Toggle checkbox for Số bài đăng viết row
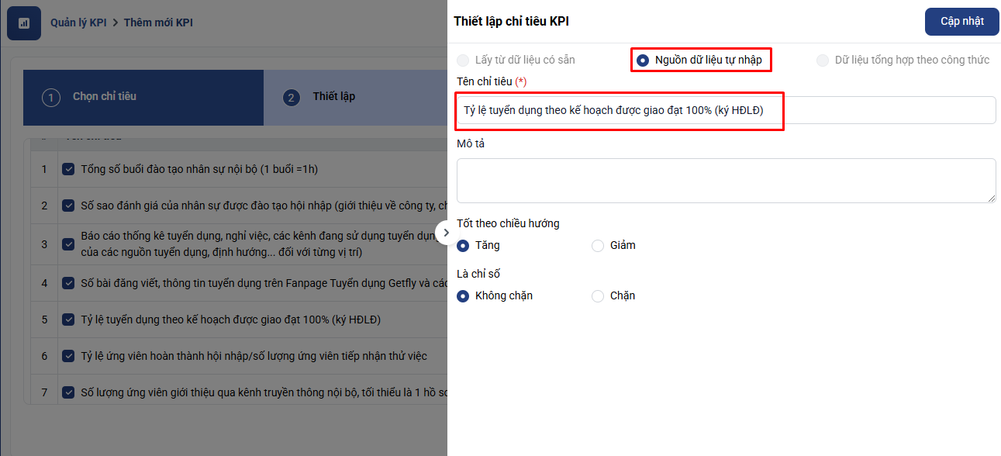This screenshot has width=1001, height=456. (x=68, y=283)
